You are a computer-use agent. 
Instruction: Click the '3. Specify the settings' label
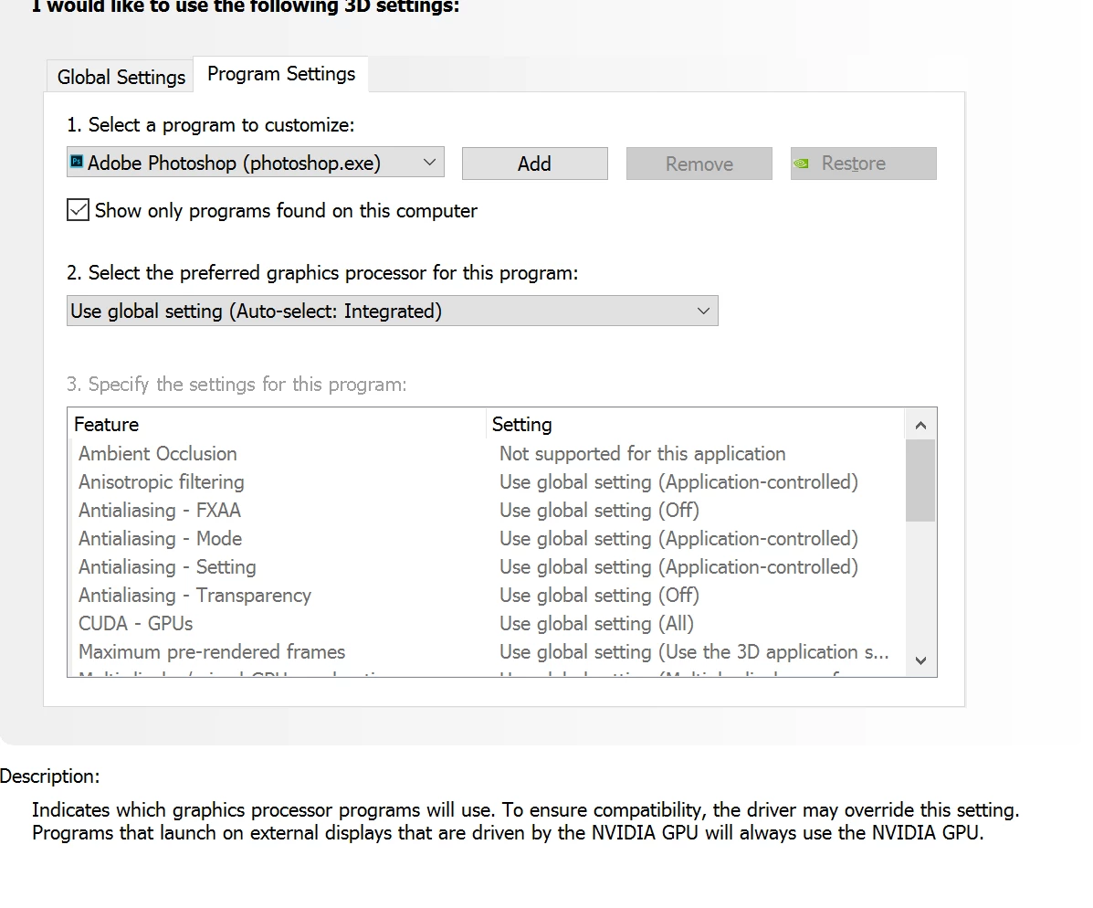pyautogui.click(x=236, y=385)
